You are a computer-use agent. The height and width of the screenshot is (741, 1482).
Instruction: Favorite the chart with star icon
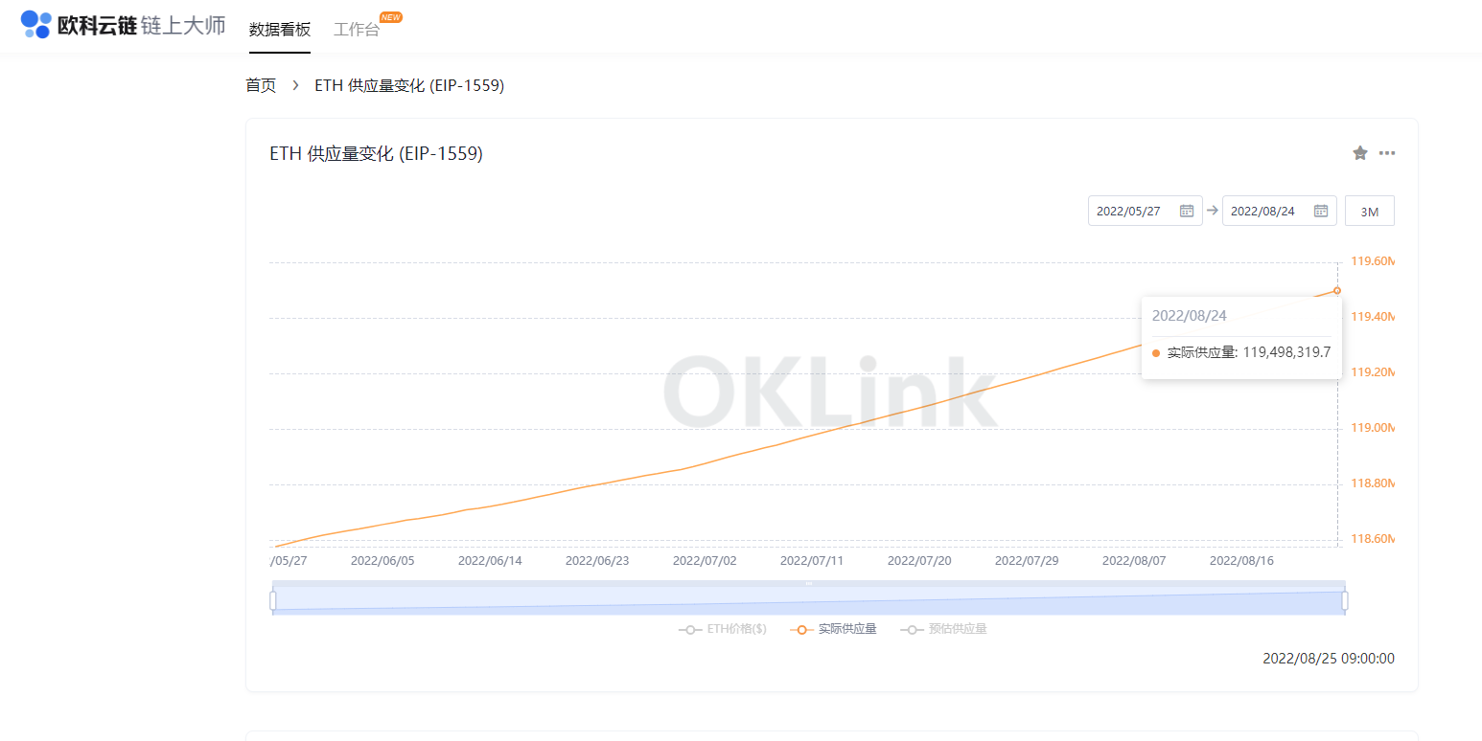tap(1359, 153)
